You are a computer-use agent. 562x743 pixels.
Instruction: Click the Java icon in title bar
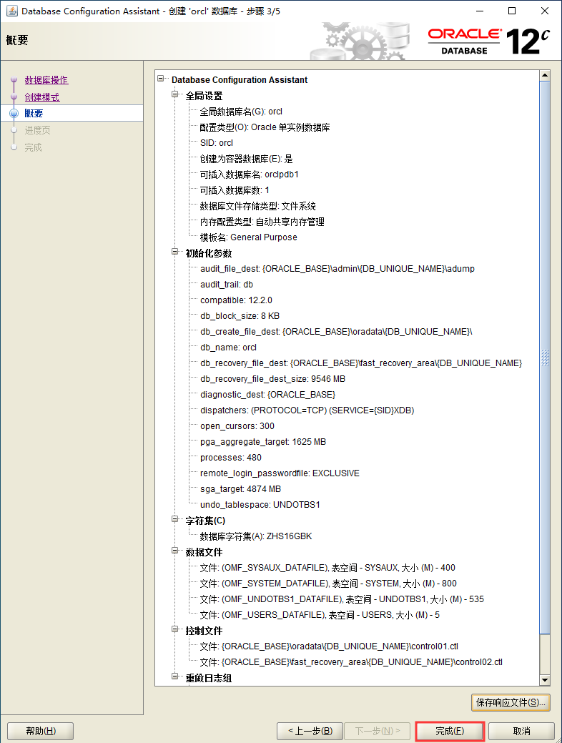[x=11, y=11]
